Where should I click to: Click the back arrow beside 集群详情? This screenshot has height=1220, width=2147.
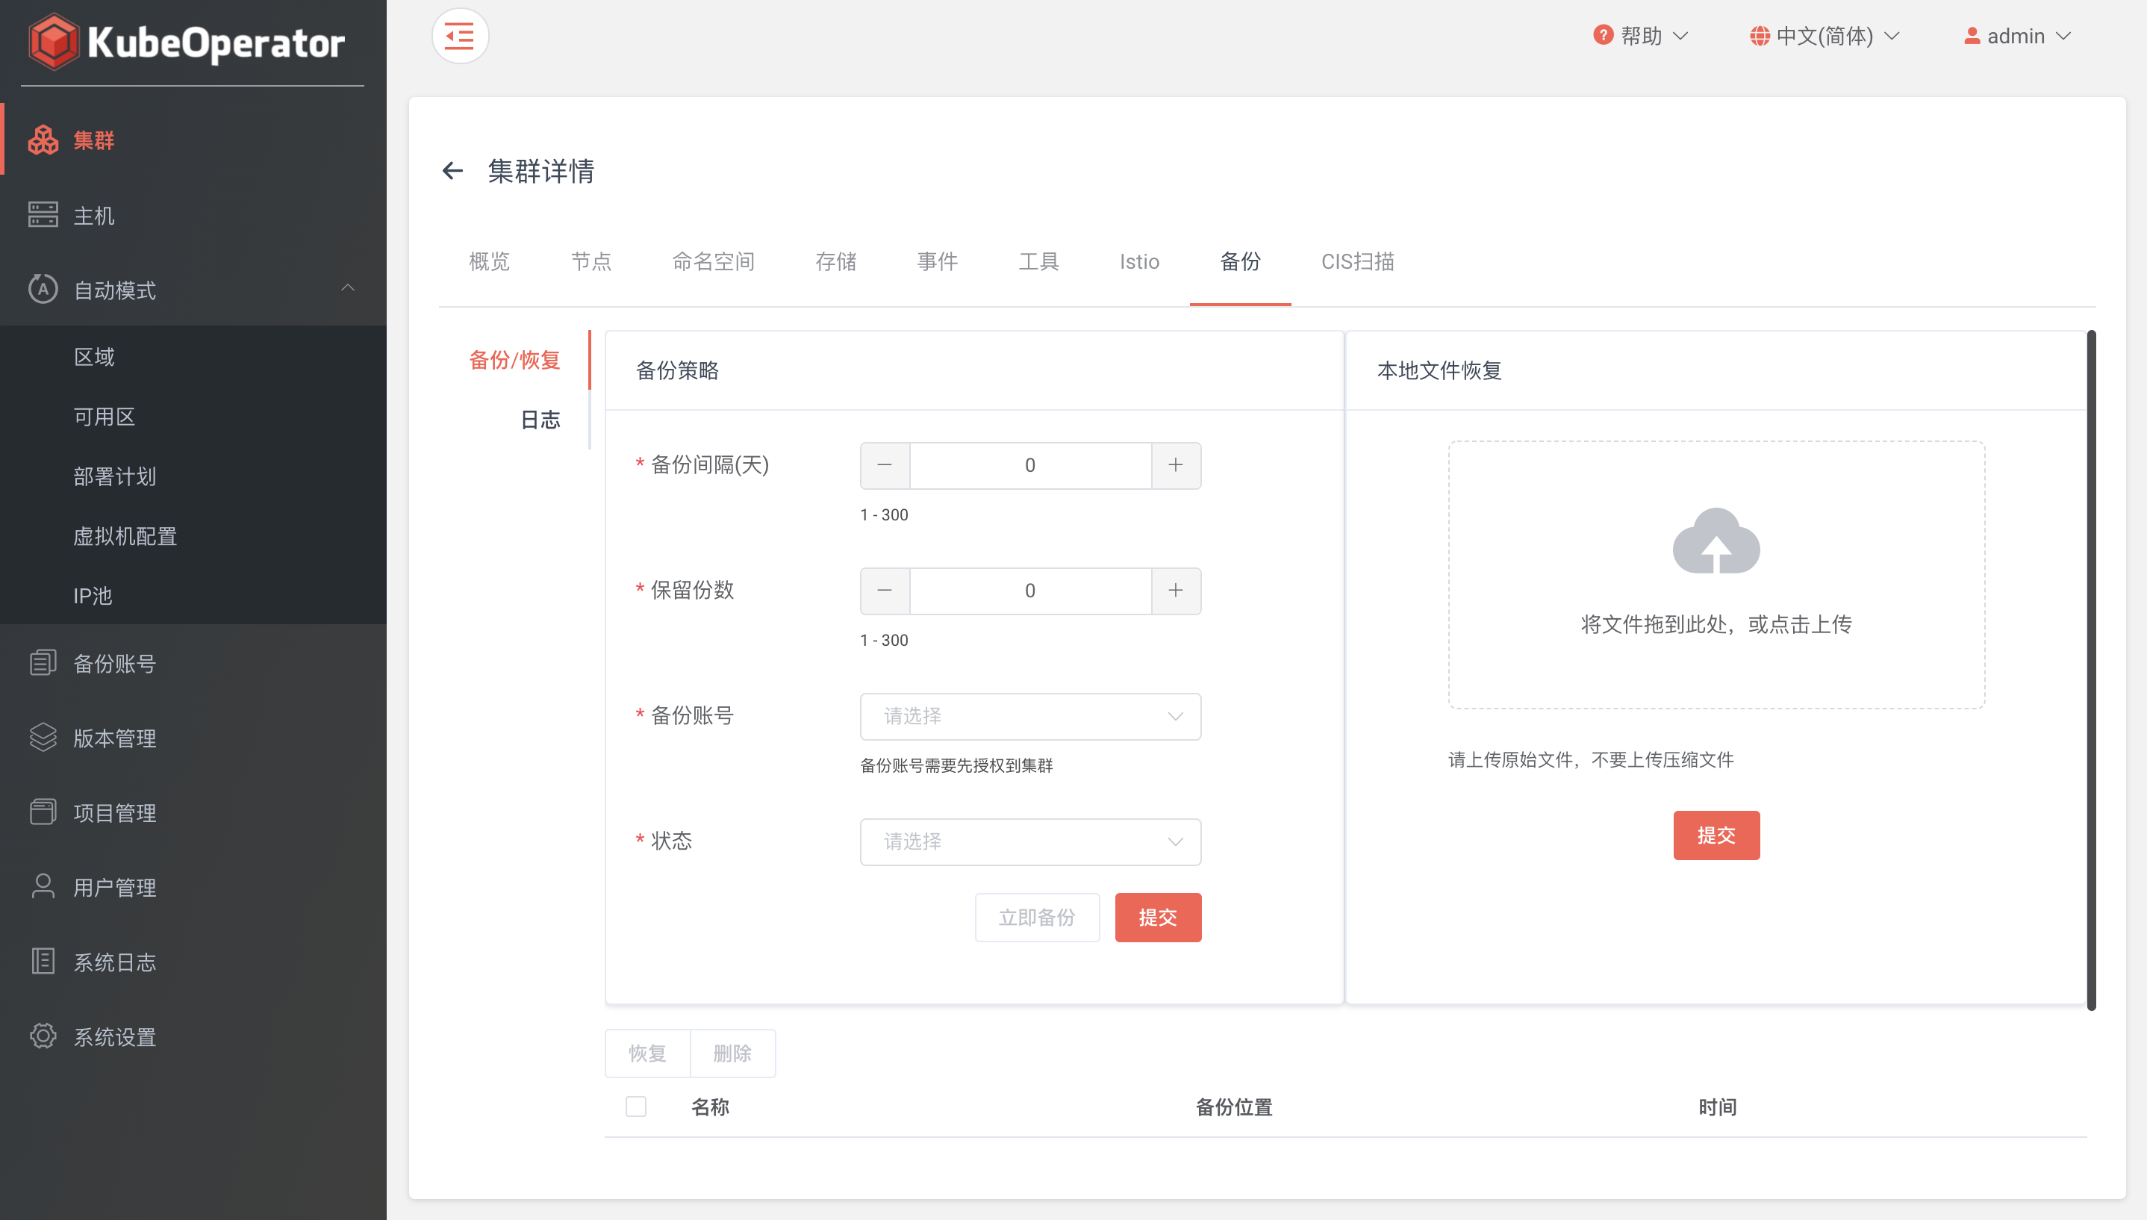pos(452,171)
